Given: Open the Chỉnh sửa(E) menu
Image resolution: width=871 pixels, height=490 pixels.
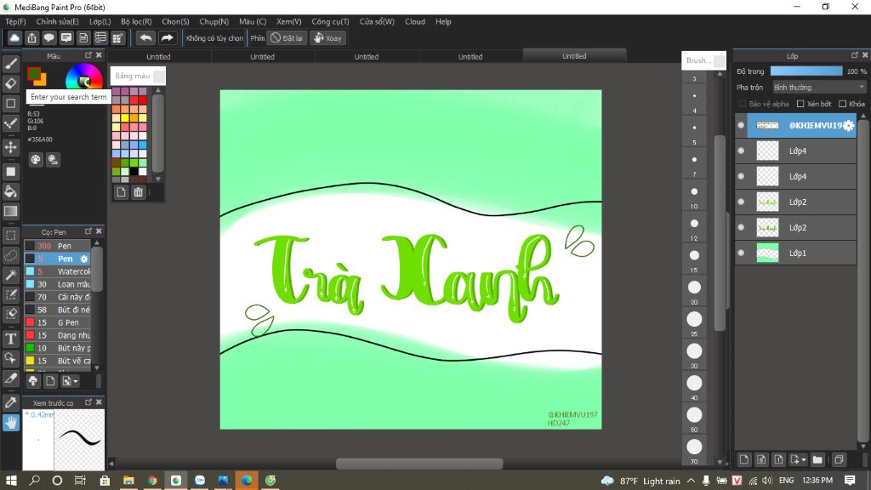Looking at the screenshot, I should tap(57, 21).
